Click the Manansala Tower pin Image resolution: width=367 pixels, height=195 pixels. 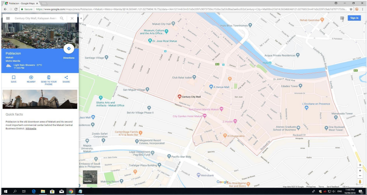[336, 117]
